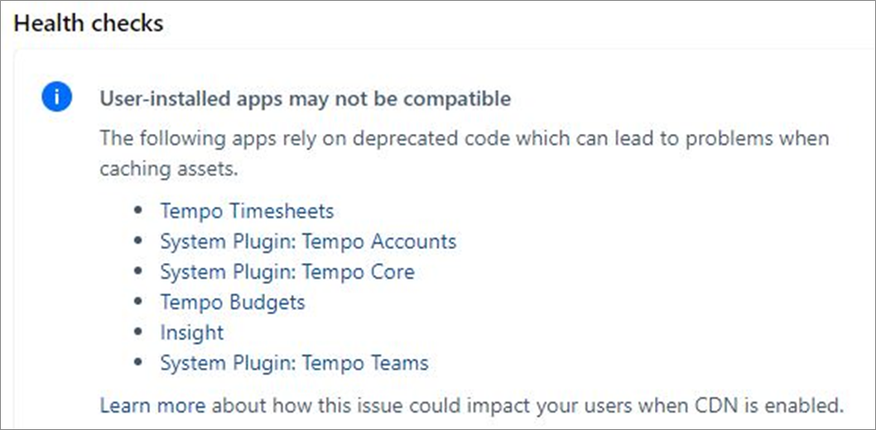Follow the Learn more link

point(153,405)
